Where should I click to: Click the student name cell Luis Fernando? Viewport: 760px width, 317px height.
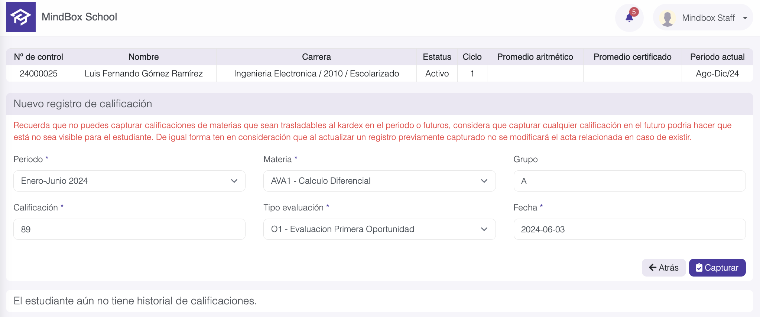(143, 73)
